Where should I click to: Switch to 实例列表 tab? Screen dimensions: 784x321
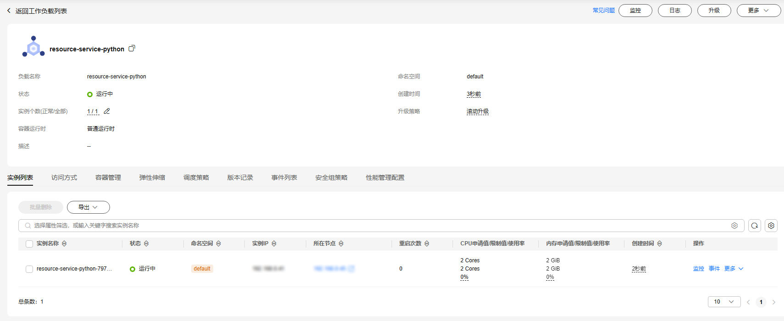20,177
